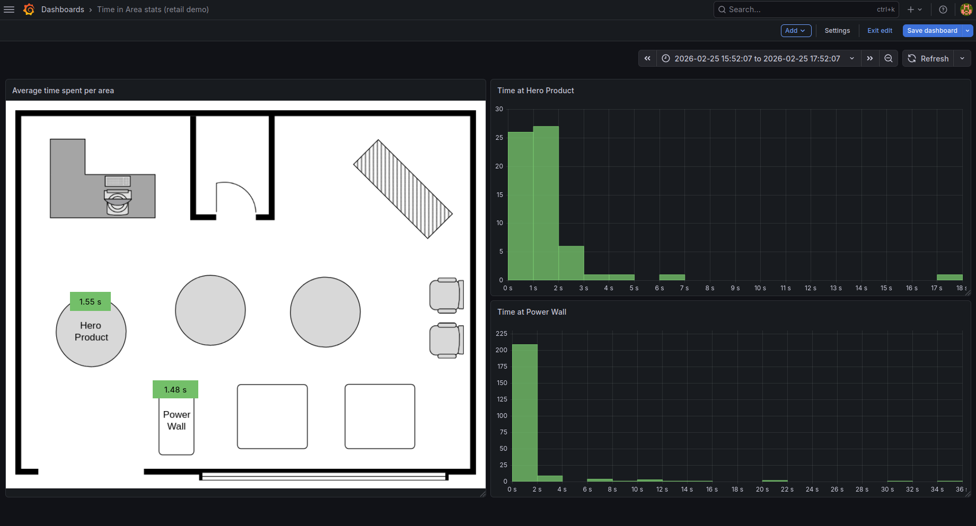
Task: Open the time range picker
Action: 759,58
